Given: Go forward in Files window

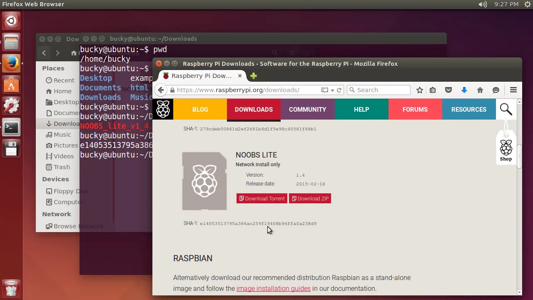Looking at the screenshot, I should tap(57, 53).
